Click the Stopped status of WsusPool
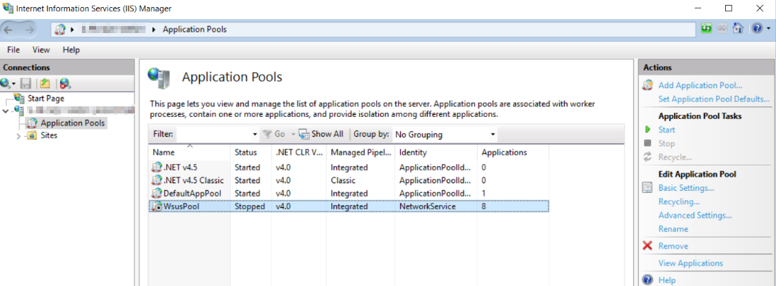 coord(249,206)
